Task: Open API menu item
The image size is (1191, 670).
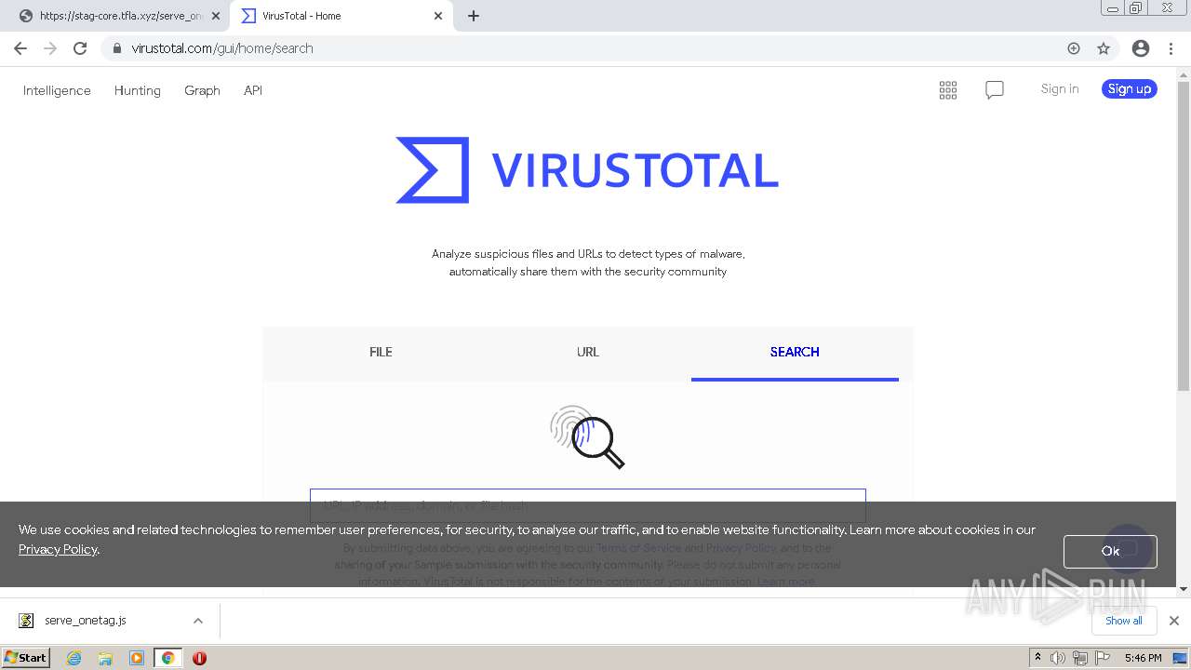Action: (253, 90)
